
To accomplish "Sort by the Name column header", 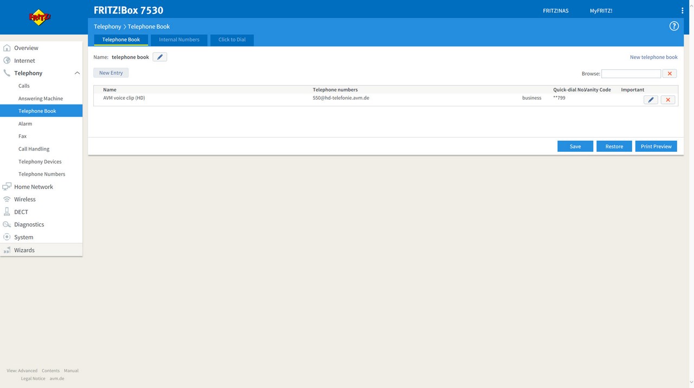I will pyautogui.click(x=110, y=90).
